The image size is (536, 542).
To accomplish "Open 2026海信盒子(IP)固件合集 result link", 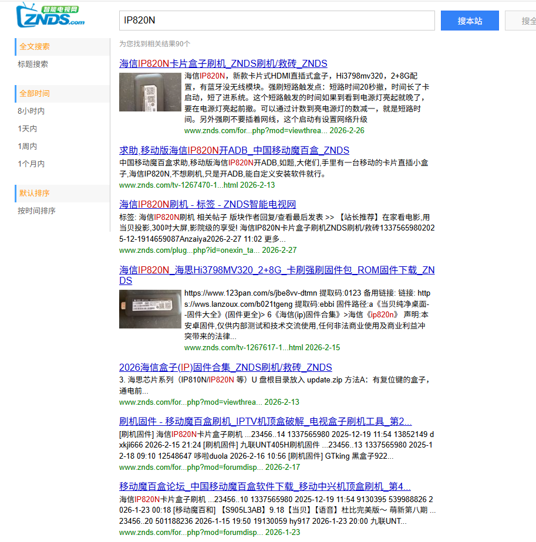I will point(225,367).
